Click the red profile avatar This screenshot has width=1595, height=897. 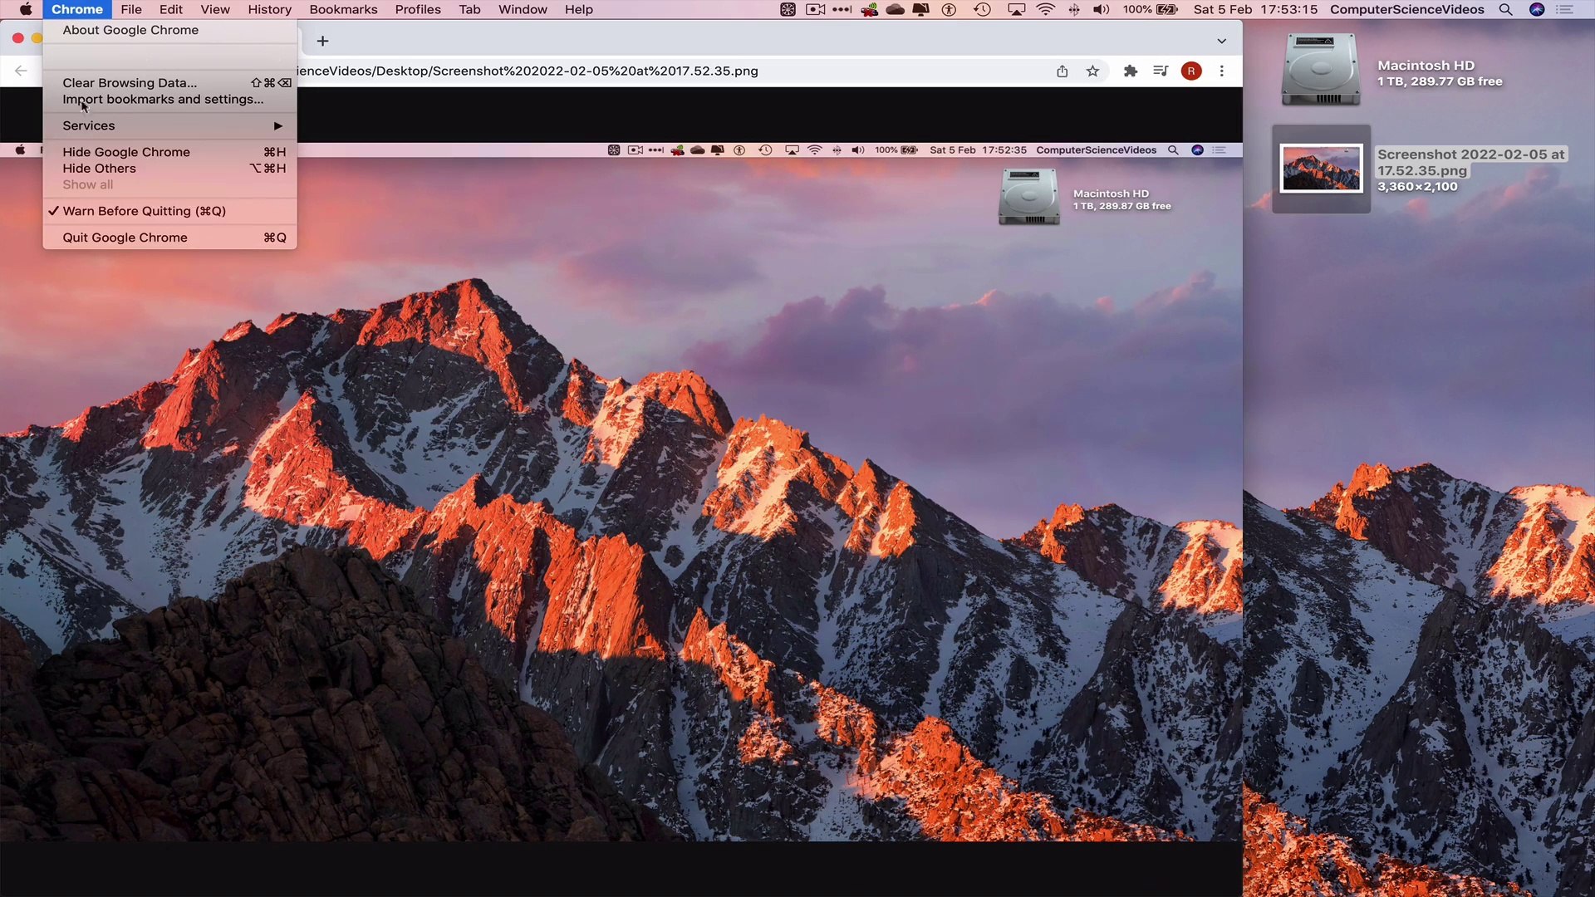(x=1190, y=71)
